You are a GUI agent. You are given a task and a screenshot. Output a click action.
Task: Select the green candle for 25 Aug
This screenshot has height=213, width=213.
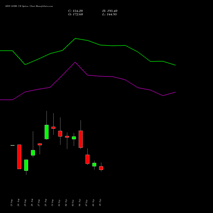point(26,165)
